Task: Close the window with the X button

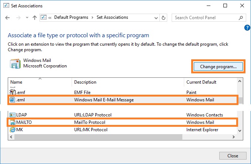Action: click(x=242, y=6)
